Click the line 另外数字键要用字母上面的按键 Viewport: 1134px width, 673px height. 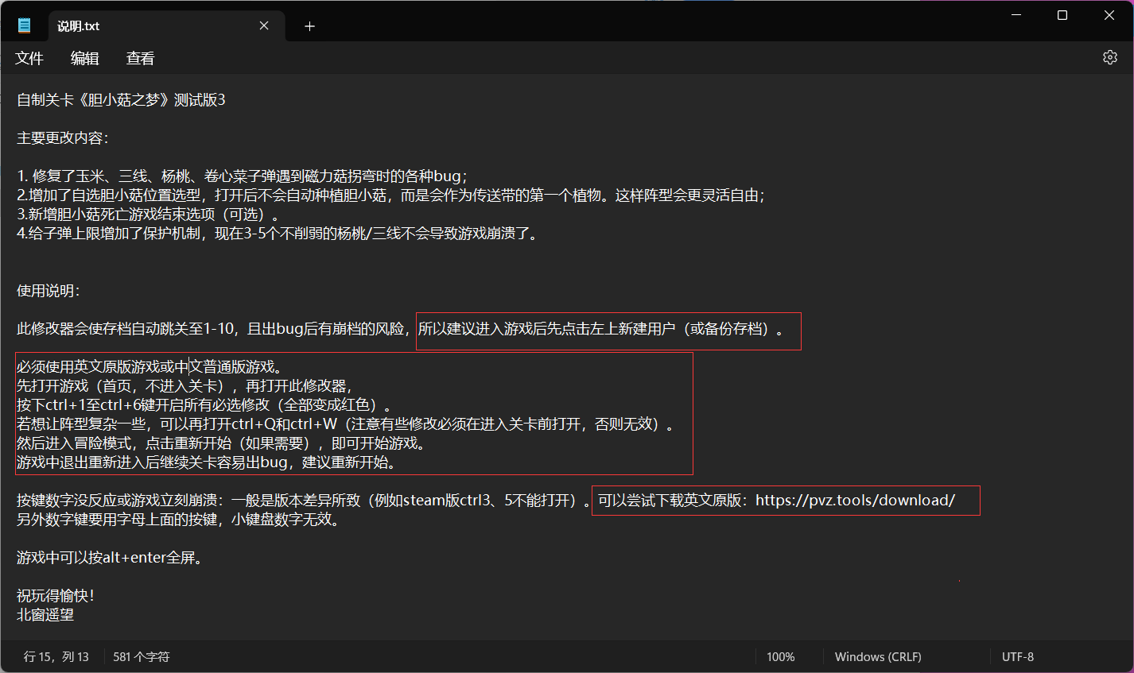[179, 520]
